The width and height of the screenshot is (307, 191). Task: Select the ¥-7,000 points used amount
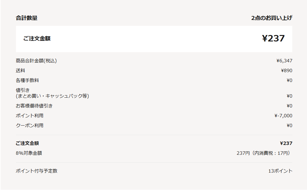pyautogui.click(x=283, y=116)
